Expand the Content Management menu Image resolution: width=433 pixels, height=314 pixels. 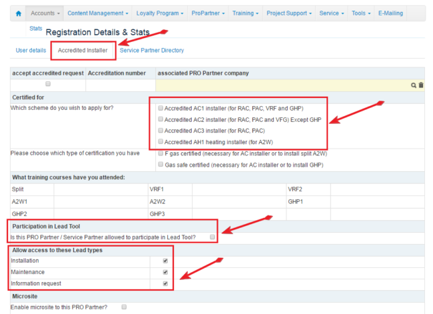98,13
